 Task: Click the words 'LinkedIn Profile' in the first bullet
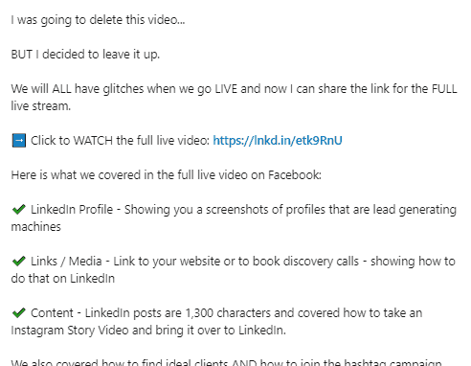[72, 210]
